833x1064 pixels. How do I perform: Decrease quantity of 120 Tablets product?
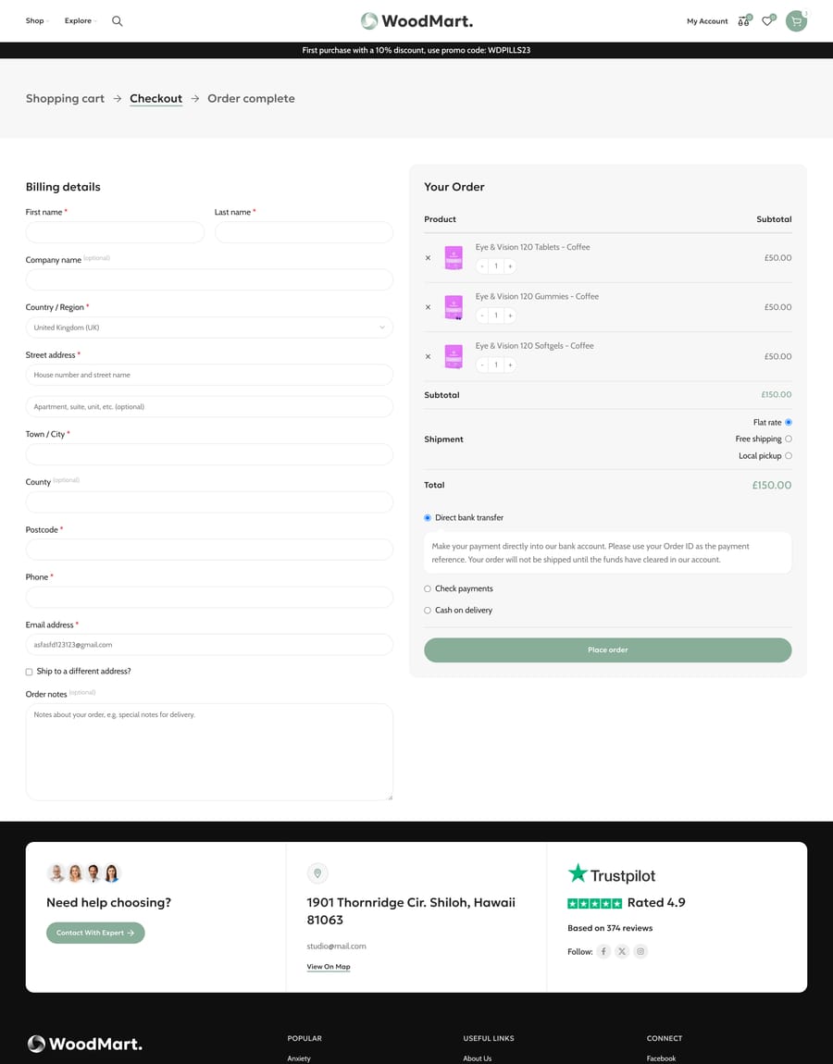(482, 266)
